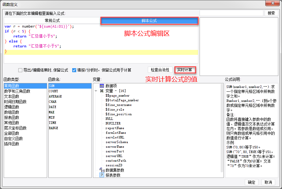Select 逻辑函数 function type
282x189 pixels.
click(x=25, y=107)
